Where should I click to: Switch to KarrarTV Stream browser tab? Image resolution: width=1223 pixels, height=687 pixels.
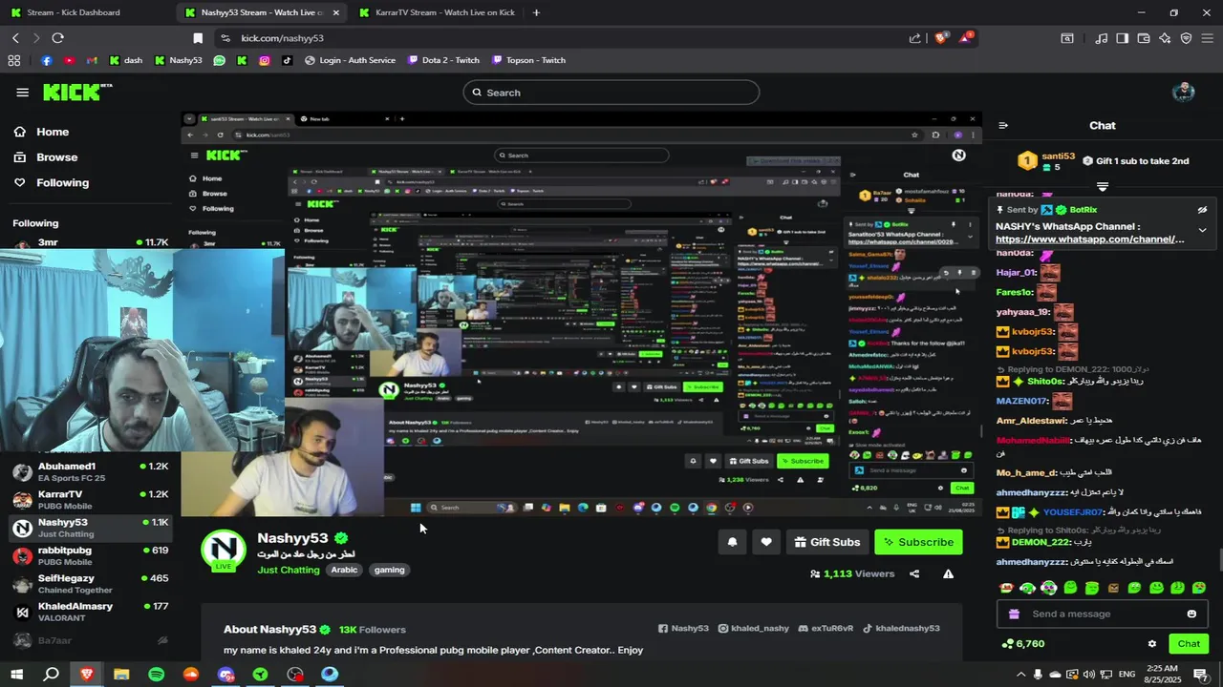click(438, 12)
